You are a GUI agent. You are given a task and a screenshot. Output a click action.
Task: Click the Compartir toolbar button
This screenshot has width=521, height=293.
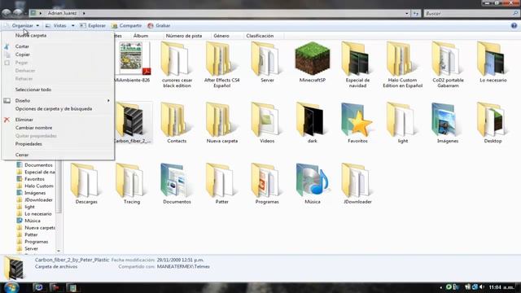click(x=127, y=25)
